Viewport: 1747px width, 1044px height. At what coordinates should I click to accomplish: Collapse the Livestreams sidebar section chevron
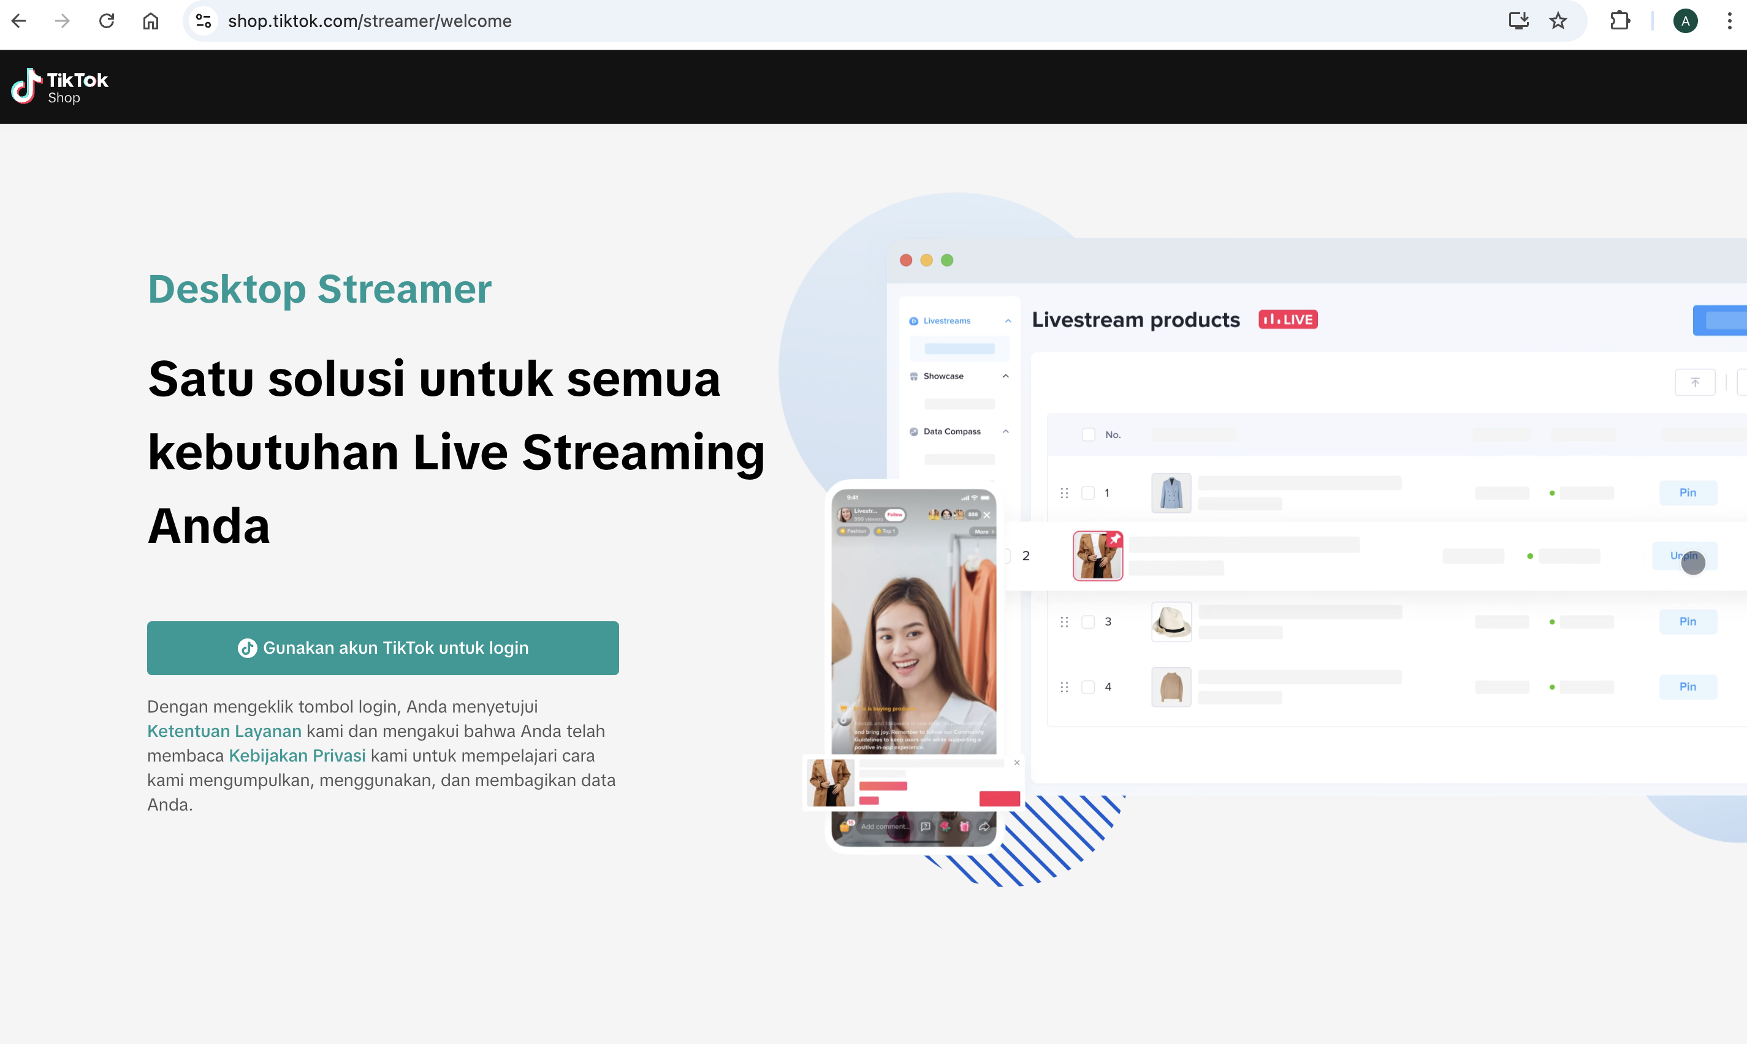coord(1008,321)
